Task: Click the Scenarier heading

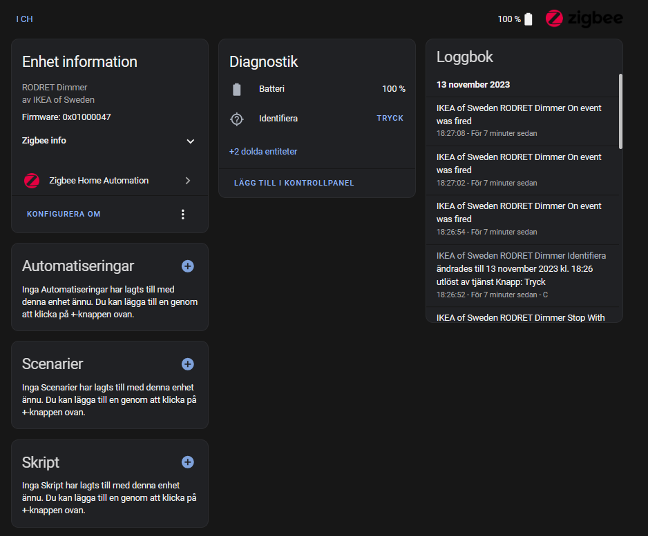Action: coord(53,364)
